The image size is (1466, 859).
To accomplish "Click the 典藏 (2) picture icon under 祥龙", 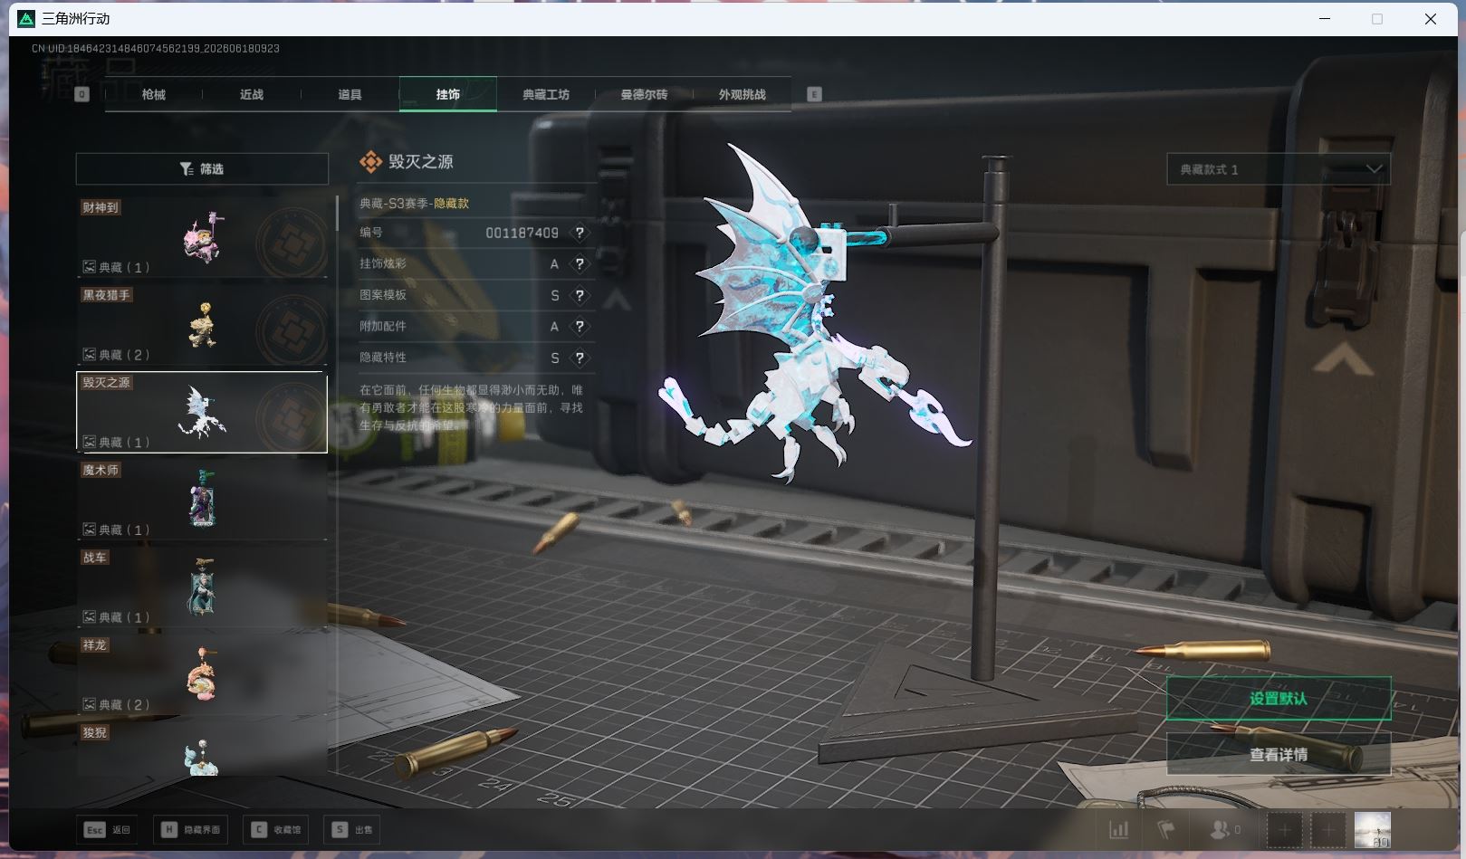I will pos(90,704).
